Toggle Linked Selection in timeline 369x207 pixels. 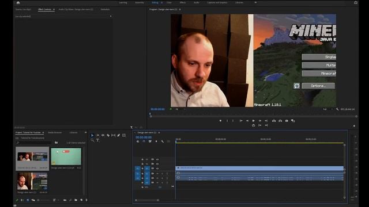150,141
